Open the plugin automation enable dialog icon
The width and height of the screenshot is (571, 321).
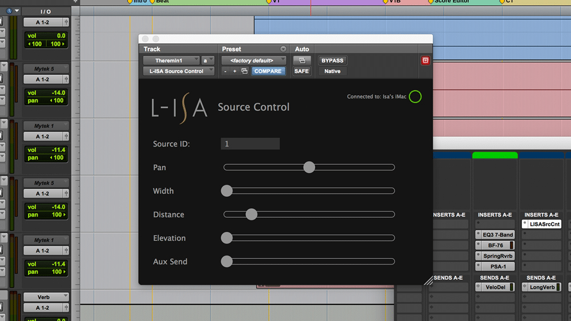[x=301, y=60]
